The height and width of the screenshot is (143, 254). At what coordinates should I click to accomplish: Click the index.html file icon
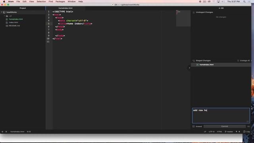click(7, 22)
